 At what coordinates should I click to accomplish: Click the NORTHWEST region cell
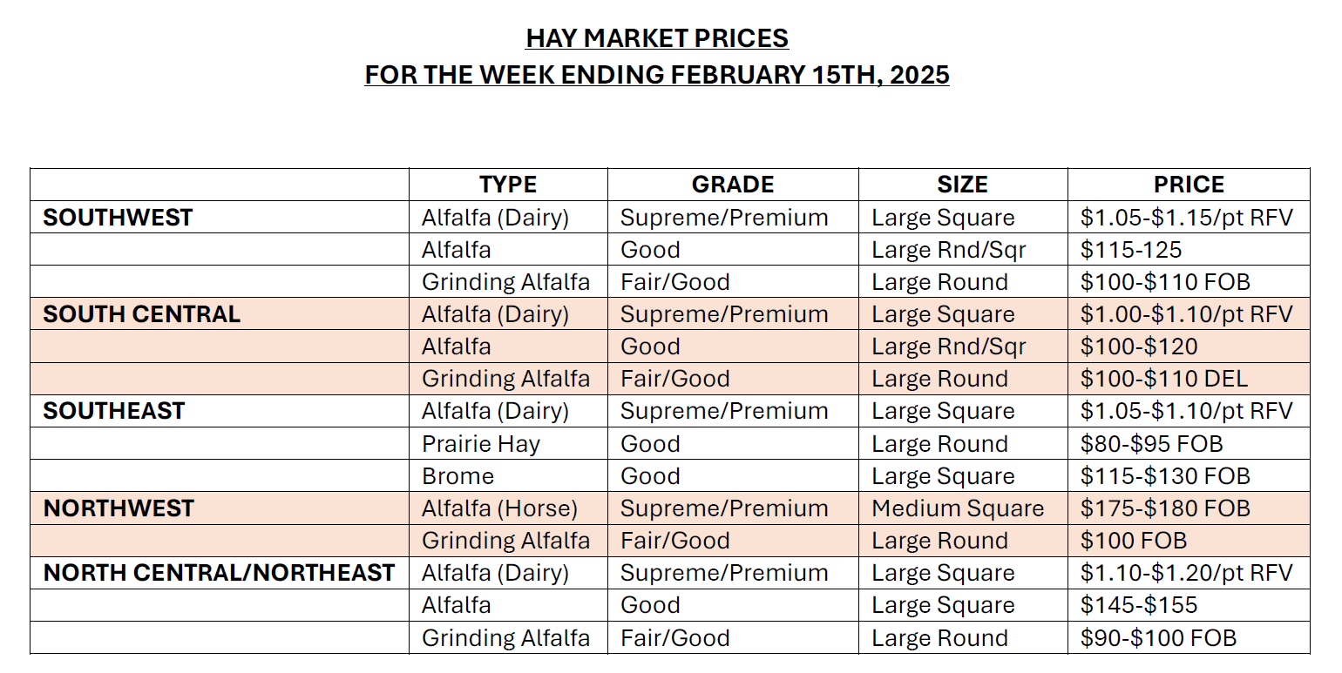click(x=119, y=508)
